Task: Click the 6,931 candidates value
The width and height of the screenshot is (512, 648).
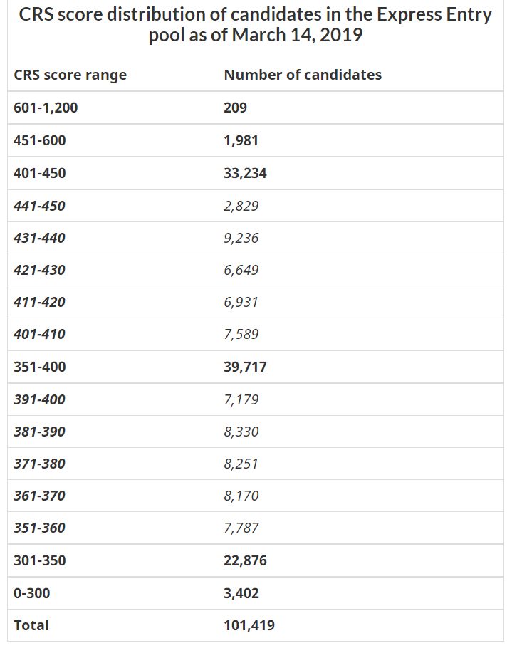Action: point(241,302)
